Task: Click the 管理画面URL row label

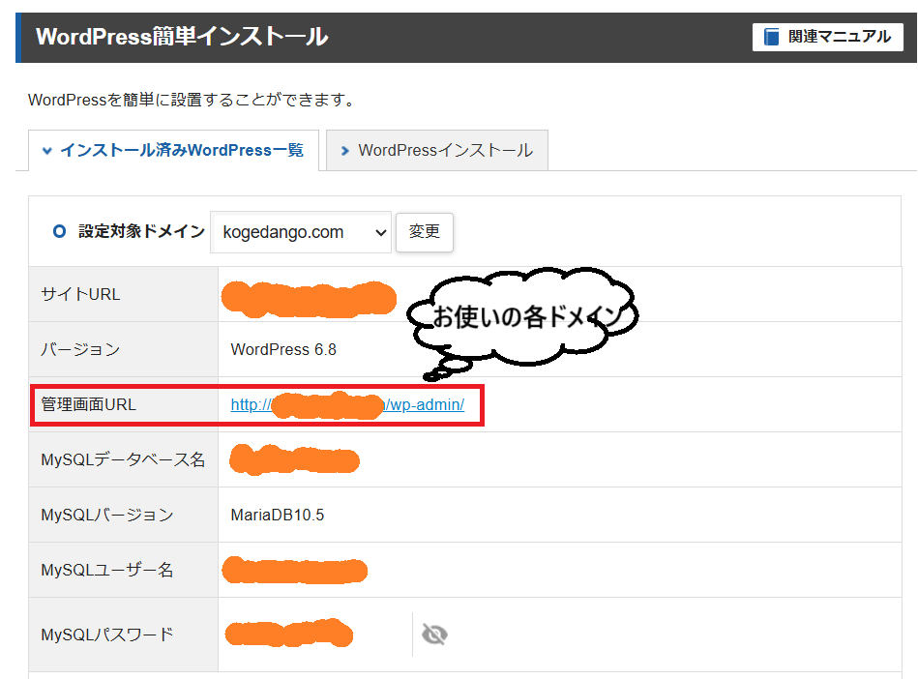Action: tap(88, 404)
